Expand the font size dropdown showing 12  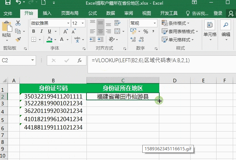pos(83,23)
